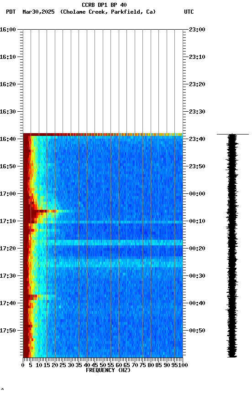The width and height of the screenshot is (252, 394).
Task: Click the 23:40 UTC time label
Action: pos(197,139)
